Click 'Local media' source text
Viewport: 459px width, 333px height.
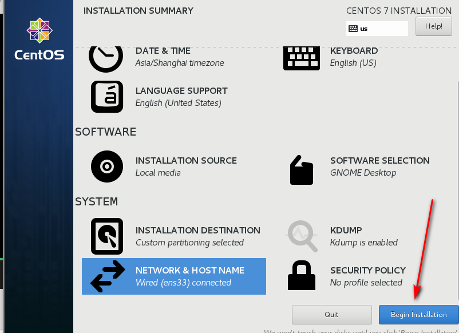click(x=158, y=173)
